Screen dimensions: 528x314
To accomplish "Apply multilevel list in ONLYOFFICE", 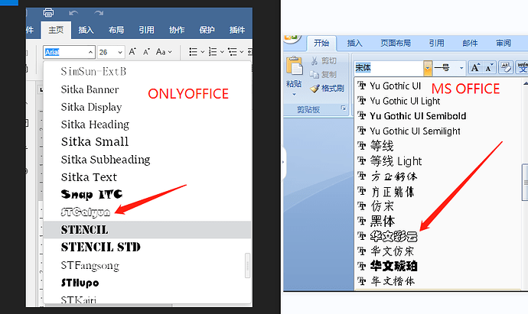I will 233,52.
